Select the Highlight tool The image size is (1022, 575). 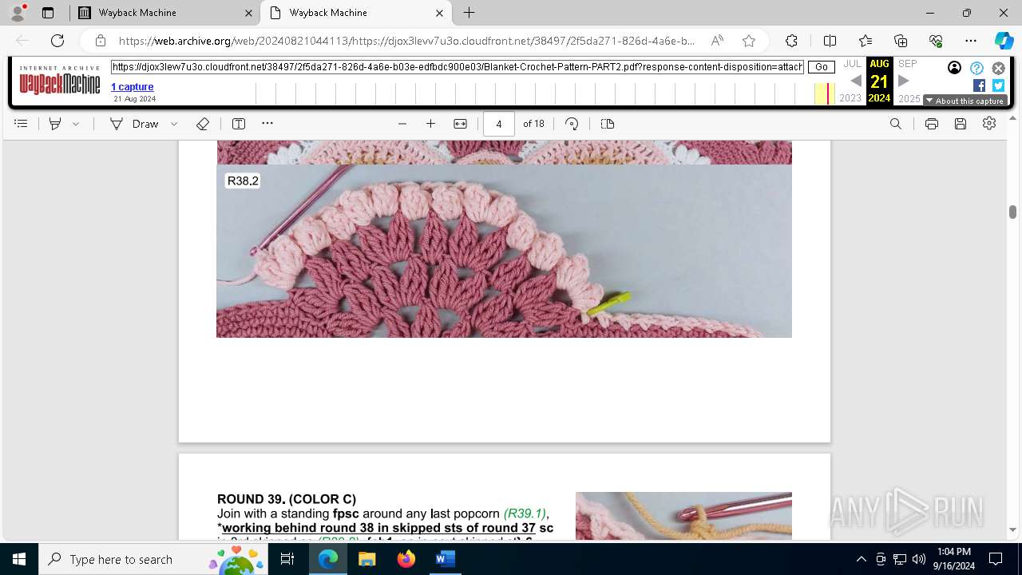click(x=55, y=124)
